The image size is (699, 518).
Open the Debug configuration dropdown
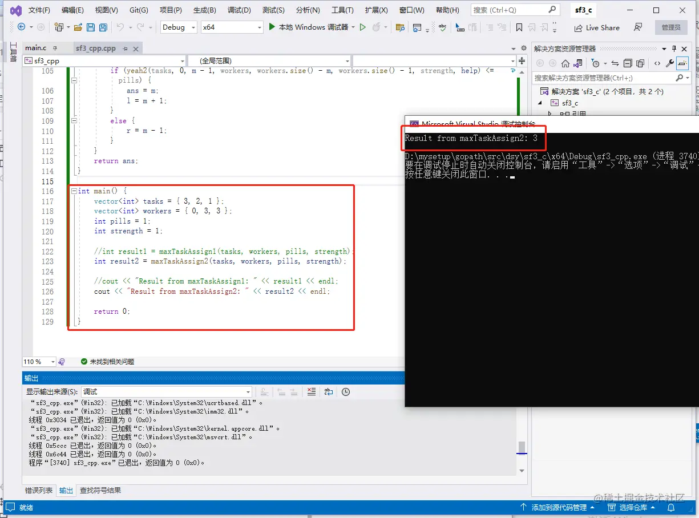[x=179, y=27]
